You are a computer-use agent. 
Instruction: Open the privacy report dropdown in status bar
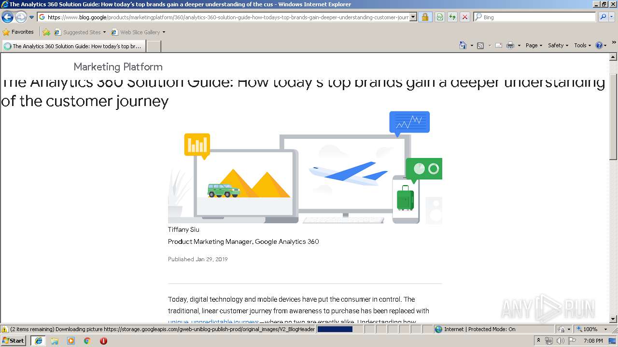[x=564, y=329]
